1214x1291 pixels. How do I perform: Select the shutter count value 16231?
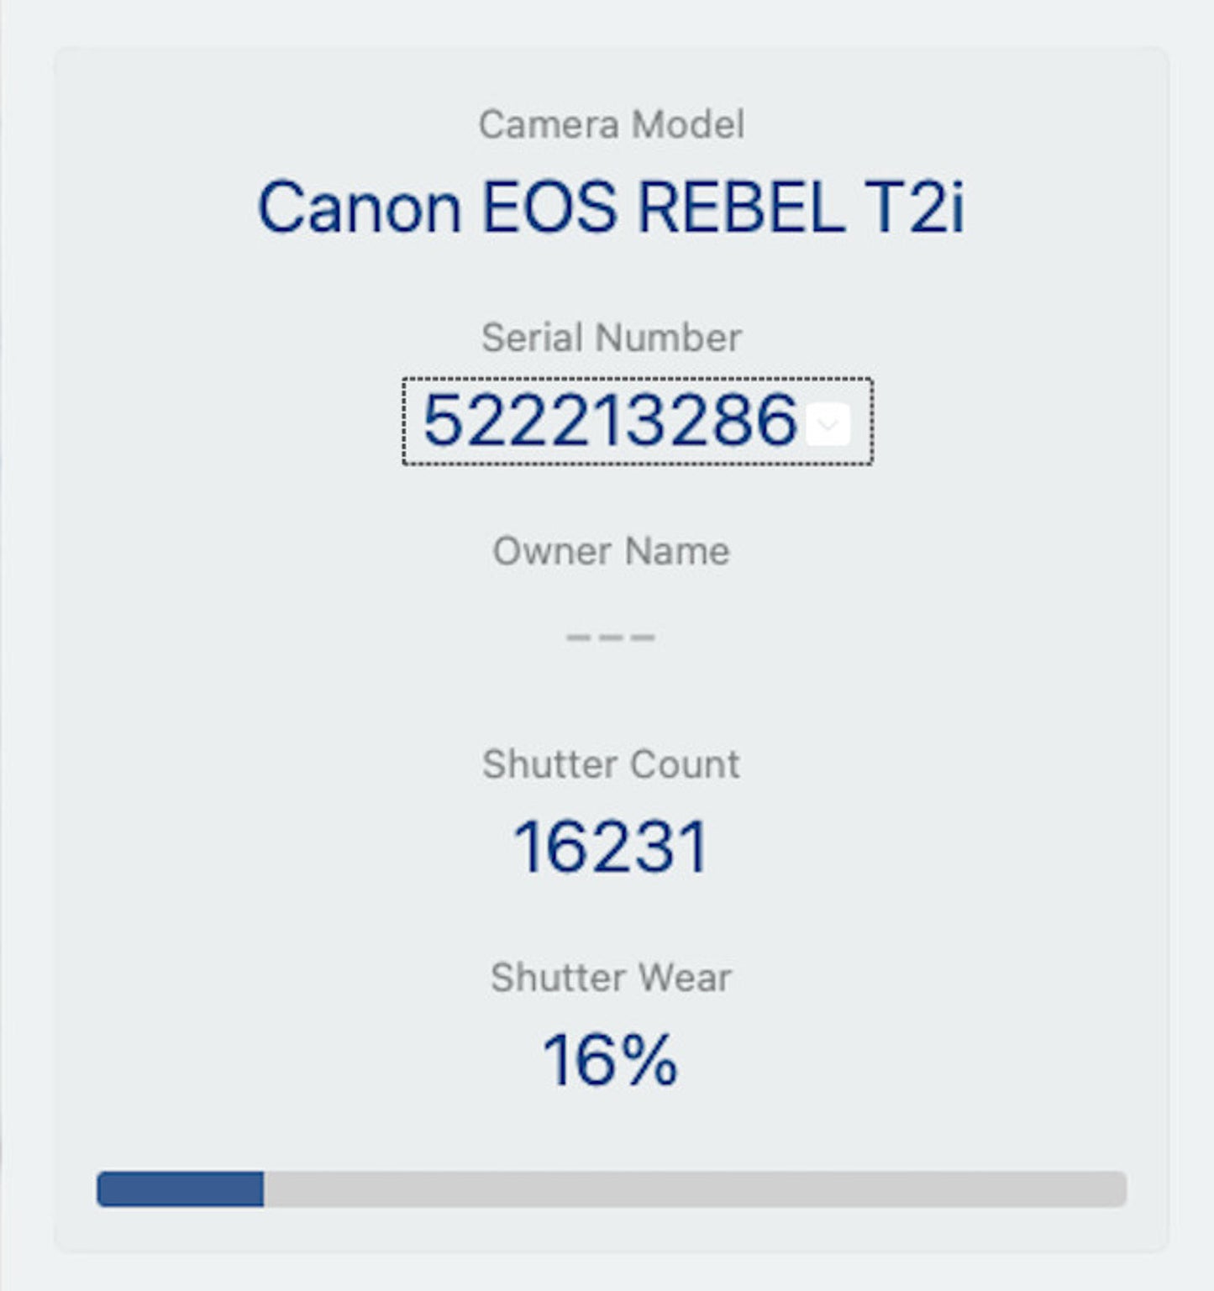611,847
